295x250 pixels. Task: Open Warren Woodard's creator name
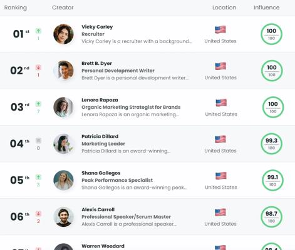(x=103, y=246)
